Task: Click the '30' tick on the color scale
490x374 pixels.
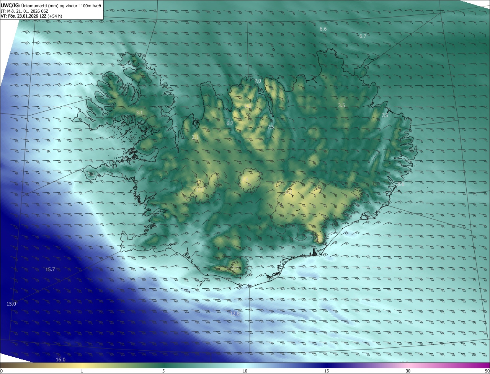Action: point(408,371)
